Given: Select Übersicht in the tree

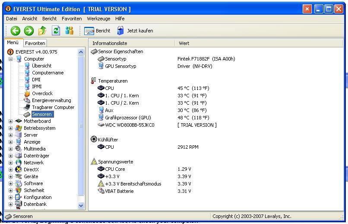Looking at the screenshot, I should pyautogui.click(x=42, y=66).
